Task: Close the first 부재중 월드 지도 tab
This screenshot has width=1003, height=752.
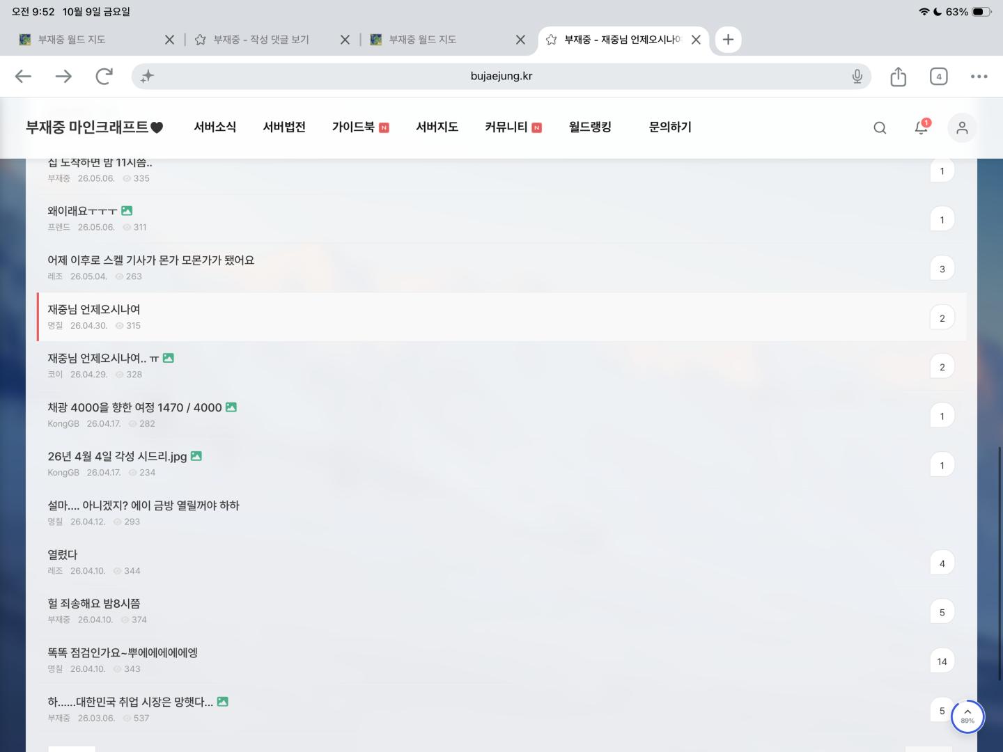Action: tap(169, 40)
